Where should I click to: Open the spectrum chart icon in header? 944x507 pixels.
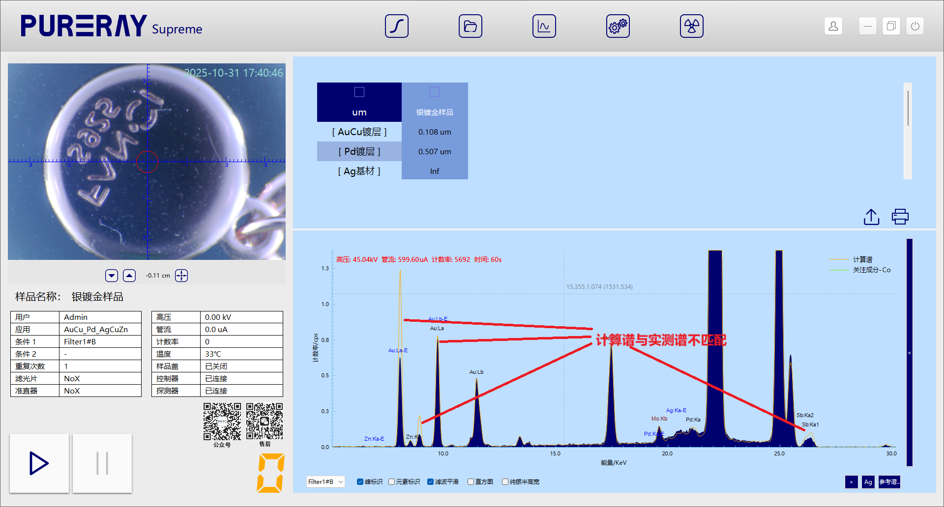(x=544, y=26)
